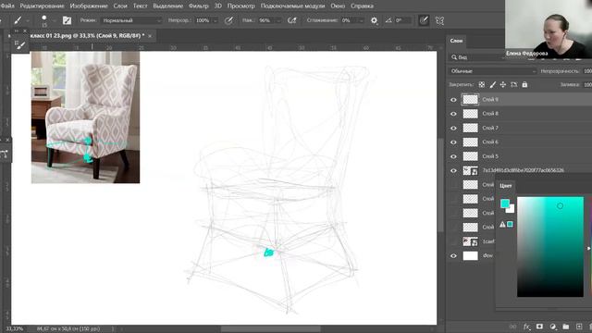The width and height of the screenshot is (592, 333).
Task: Select the Слой 9 layer thumbnail
Action: [x=471, y=99]
